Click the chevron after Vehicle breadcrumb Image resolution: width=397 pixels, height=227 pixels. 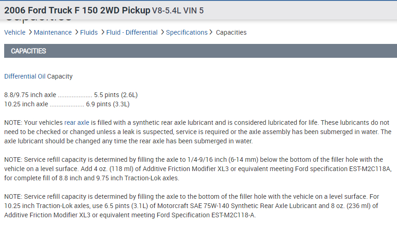coord(30,32)
